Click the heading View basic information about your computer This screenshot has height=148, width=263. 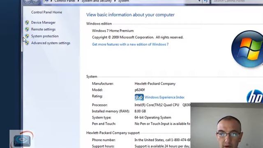coord(130,15)
